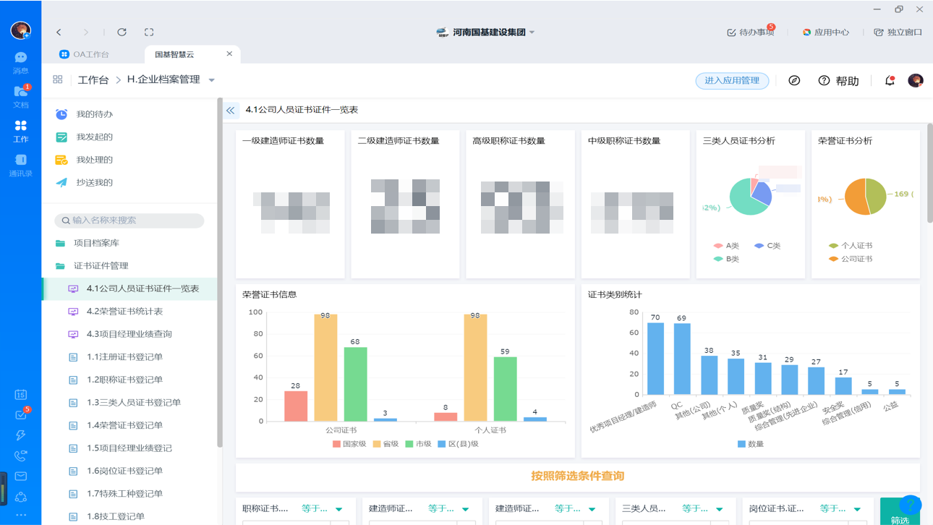Open the 河南国基建设集团 company dropdown
Viewport: 933px width, 525px height.
[x=532, y=33]
